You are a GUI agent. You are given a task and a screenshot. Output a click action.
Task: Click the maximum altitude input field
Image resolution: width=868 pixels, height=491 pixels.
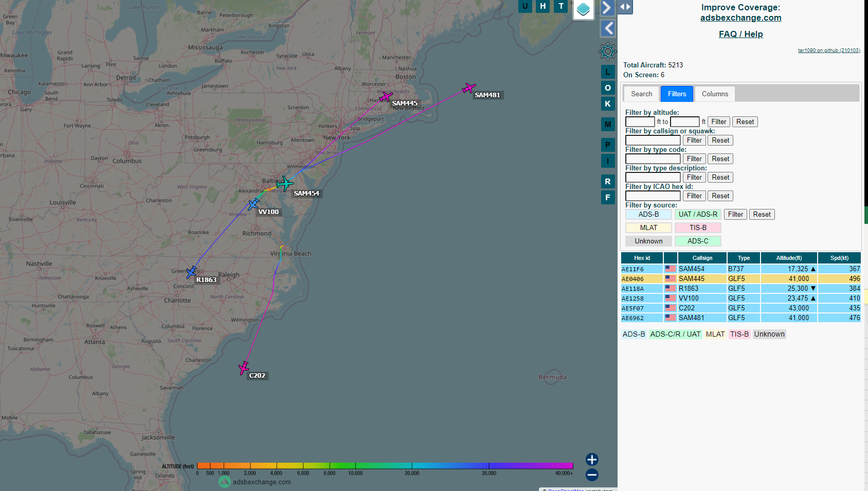[684, 122]
